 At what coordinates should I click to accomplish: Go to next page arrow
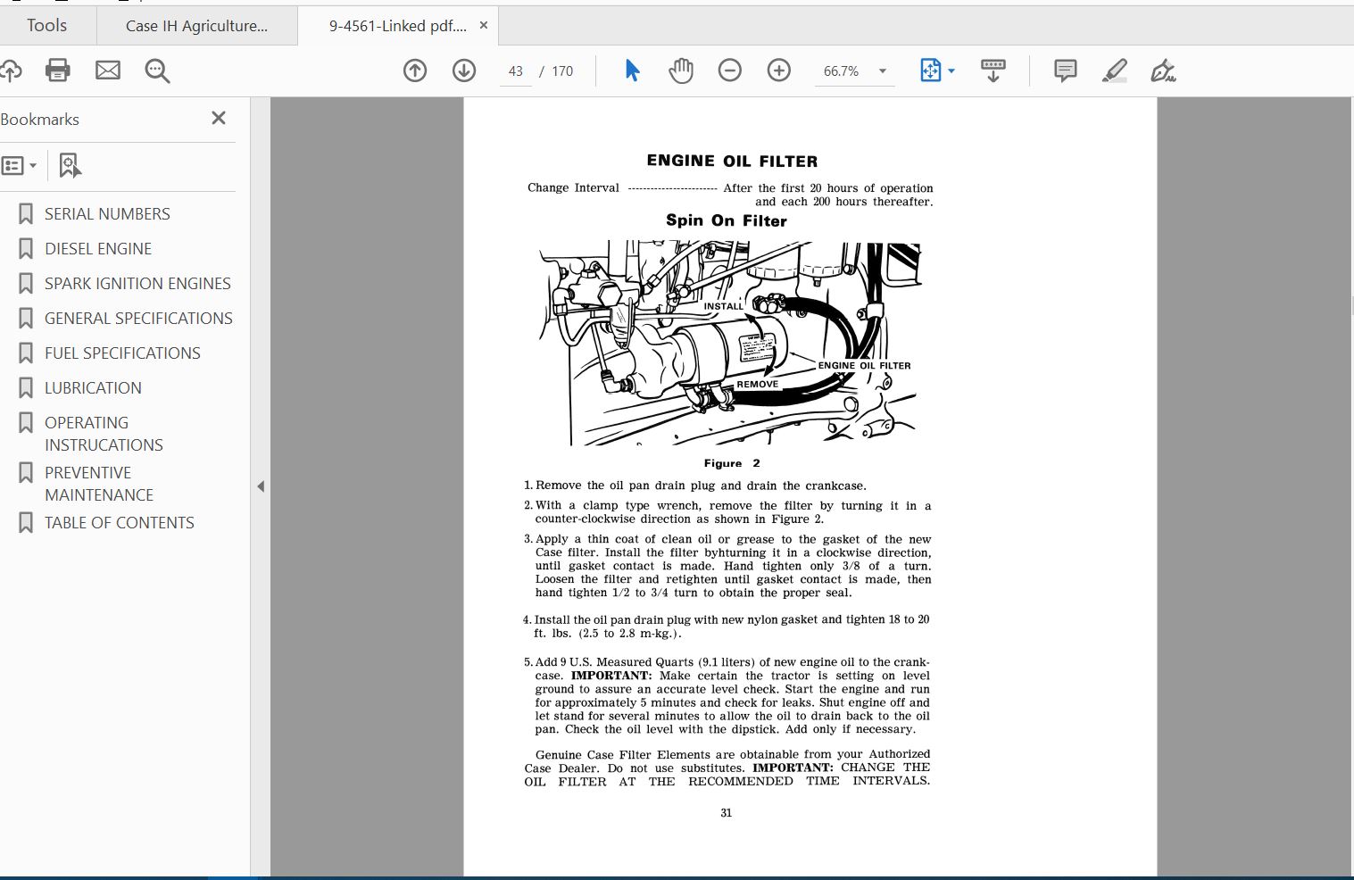pyautogui.click(x=464, y=71)
